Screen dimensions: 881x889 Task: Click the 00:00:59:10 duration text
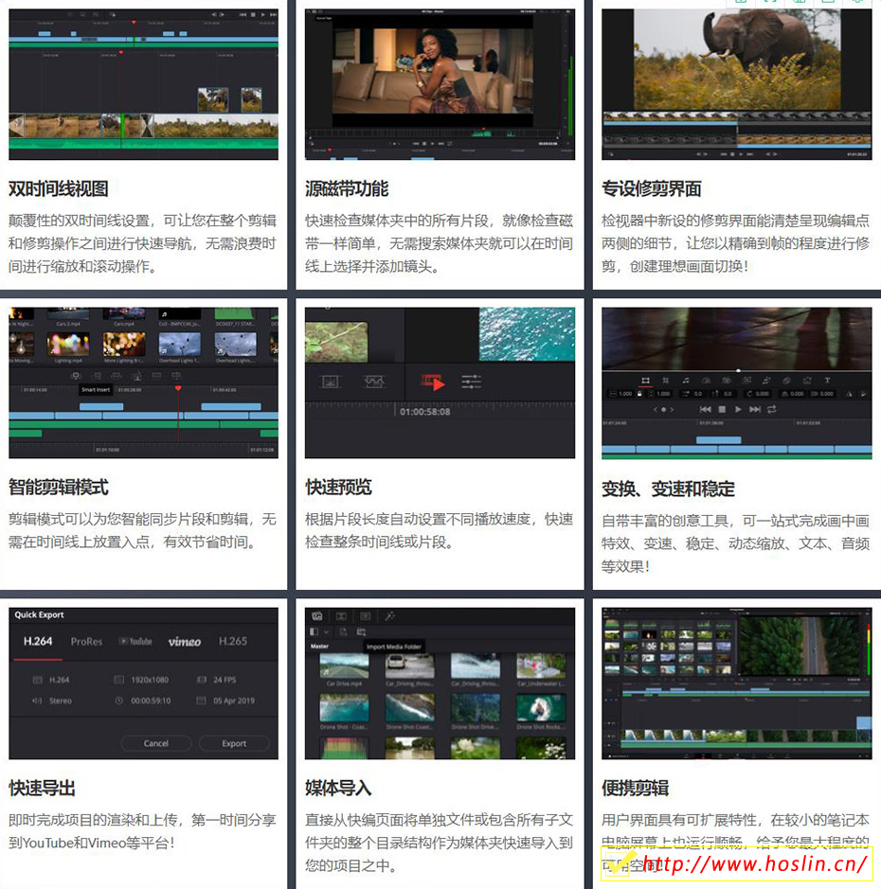click(151, 701)
